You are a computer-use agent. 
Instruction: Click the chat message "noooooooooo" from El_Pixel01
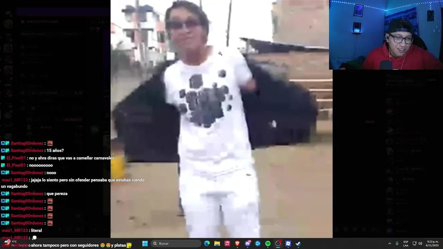point(41,165)
